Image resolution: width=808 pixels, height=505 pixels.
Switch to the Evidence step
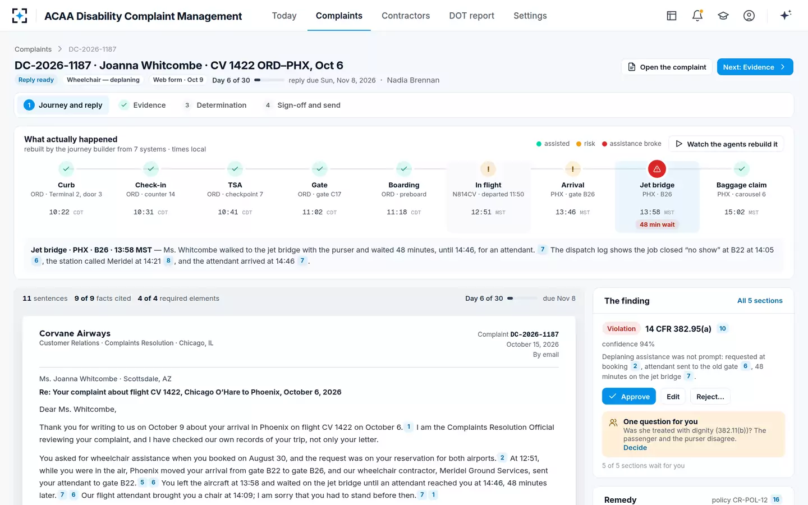point(143,105)
